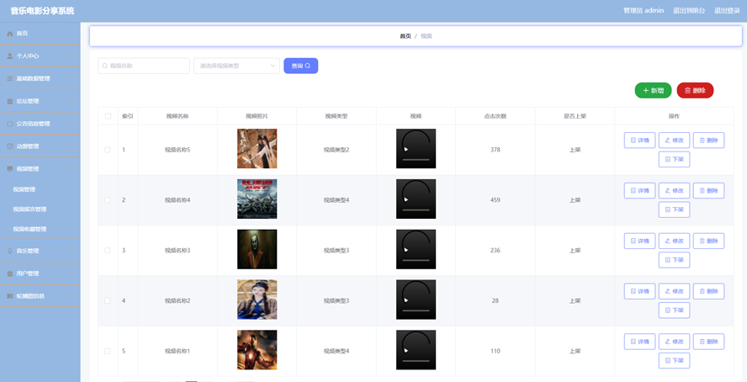Click the red 删除 batch button
This screenshot has height=382, width=747.
pos(695,91)
